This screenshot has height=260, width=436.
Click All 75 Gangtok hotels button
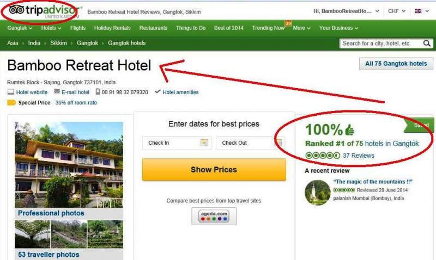coord(396,64)
